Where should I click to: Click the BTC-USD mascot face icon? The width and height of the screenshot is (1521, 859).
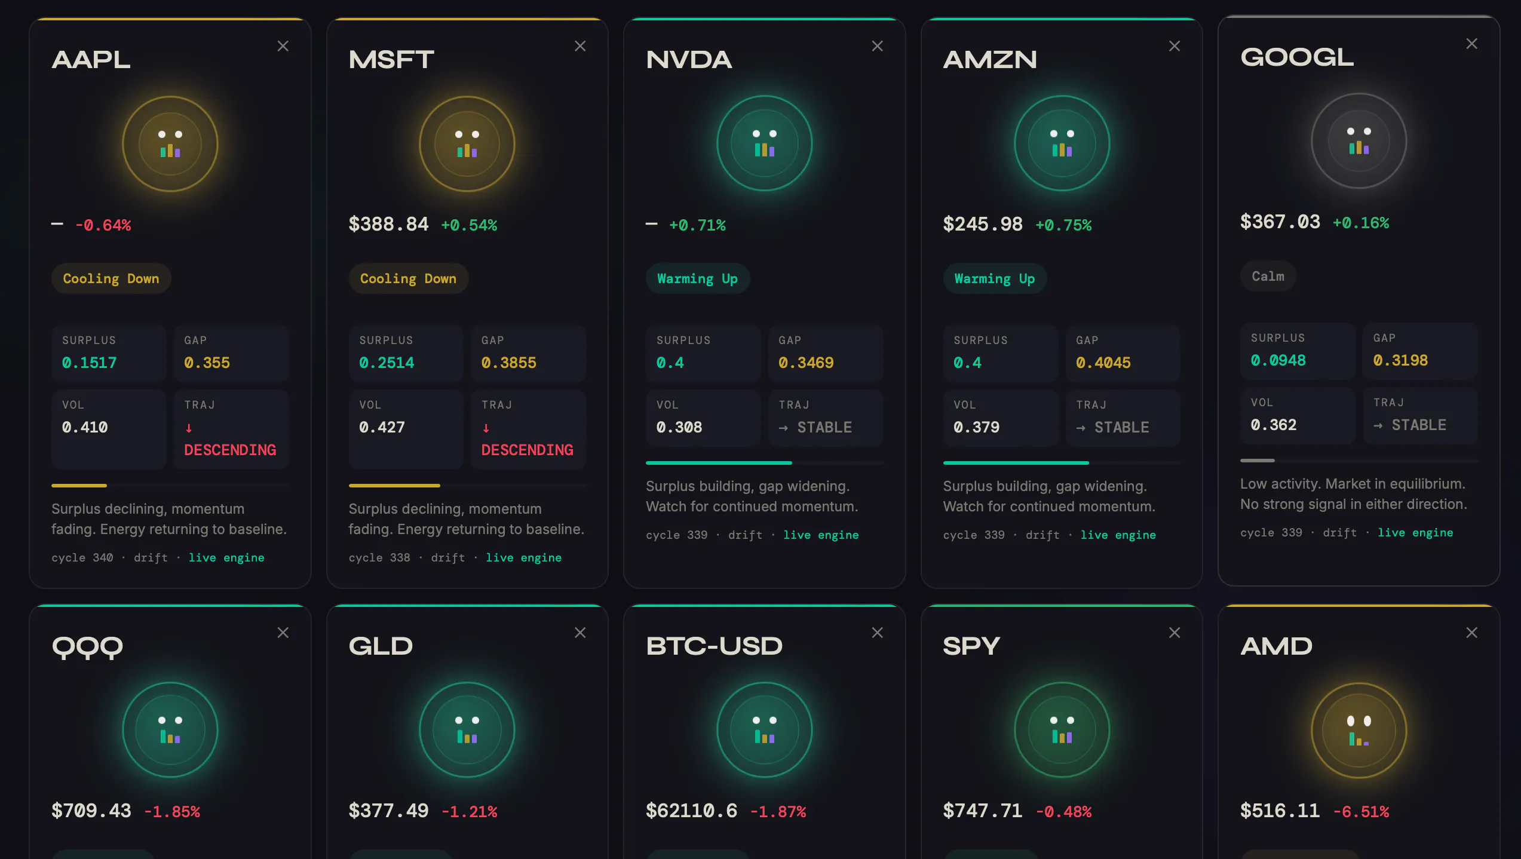click(x=765, y=730)
